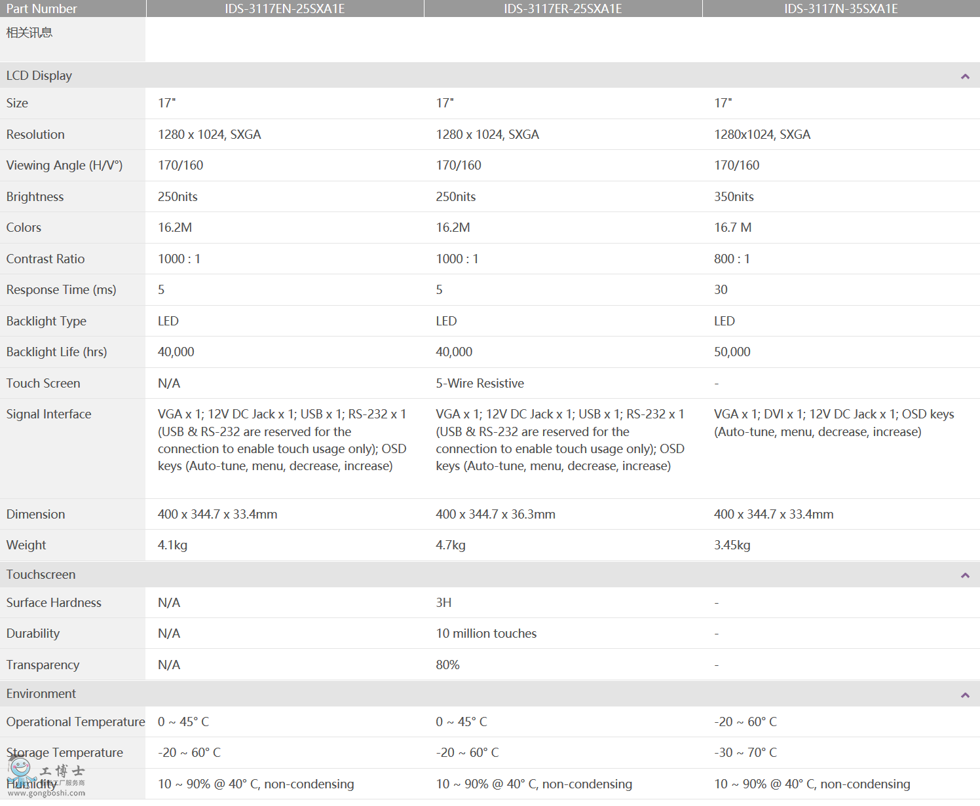
Task: Click the 350nits brightness value
Action: pyautogui.click(x=734, y=196)
